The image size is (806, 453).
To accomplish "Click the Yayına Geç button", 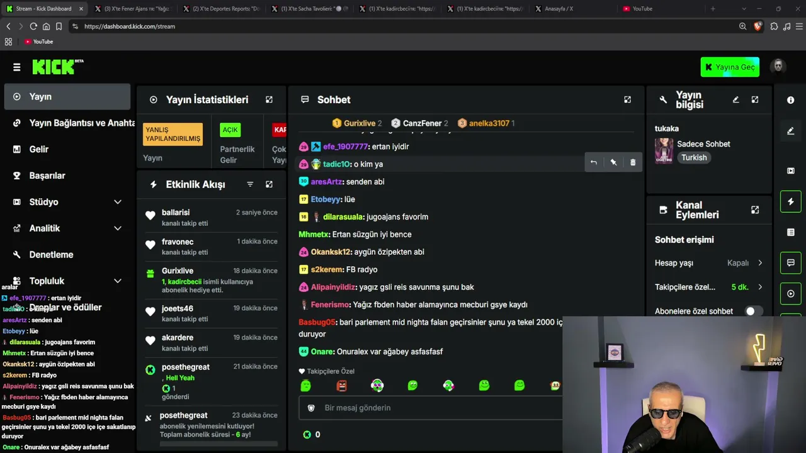I will coord(730,67).
